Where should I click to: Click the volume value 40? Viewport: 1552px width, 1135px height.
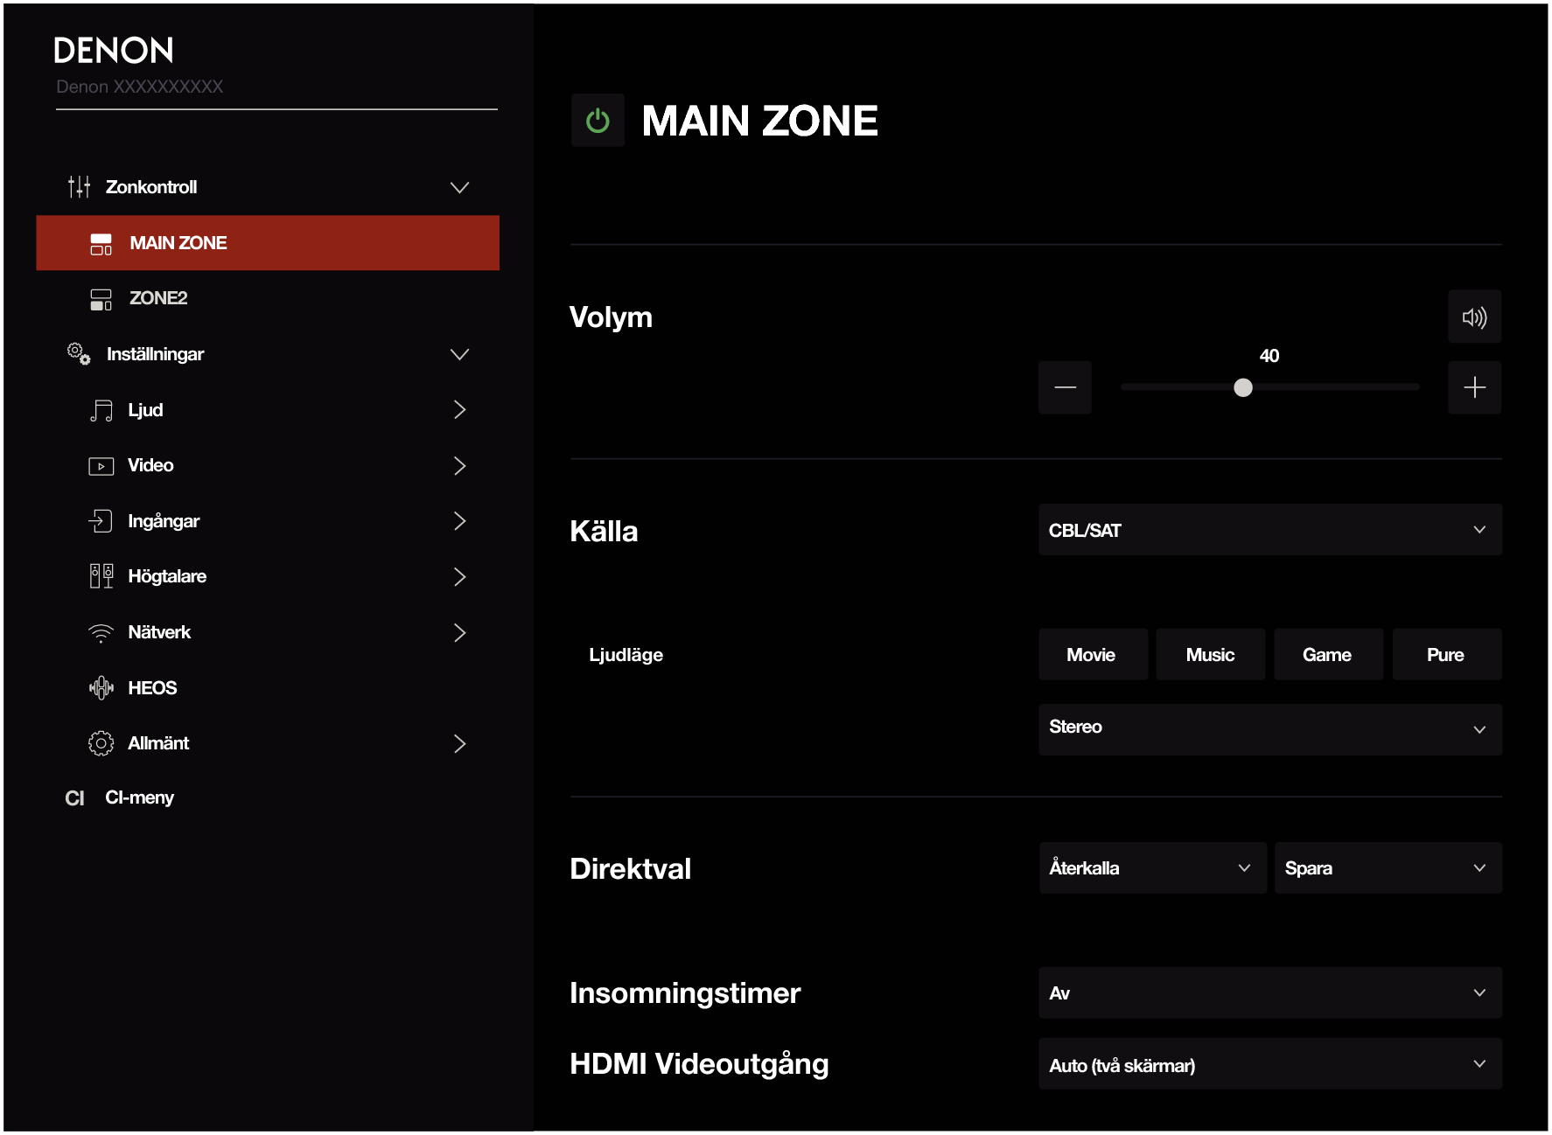point(1269,356)
